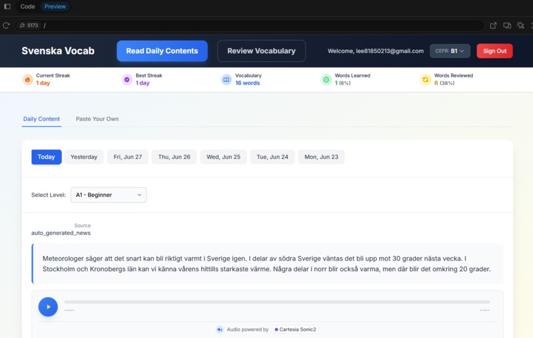Screen dimensions: 533x338
Task: Click the Words Reviewed refresh icon
Action: click(x=425, y=79)
